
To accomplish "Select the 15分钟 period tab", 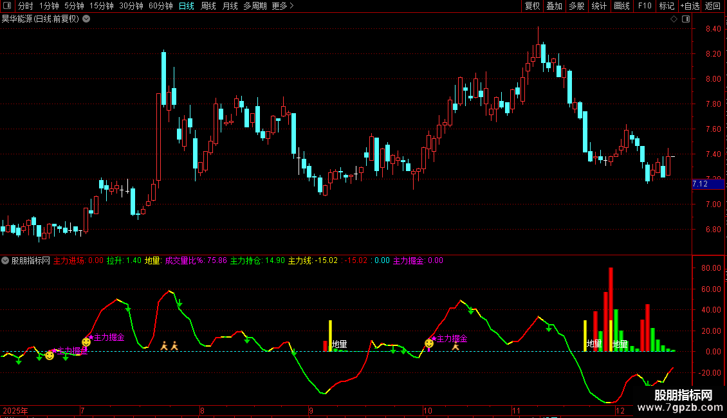I will click(x=102, y=6).
